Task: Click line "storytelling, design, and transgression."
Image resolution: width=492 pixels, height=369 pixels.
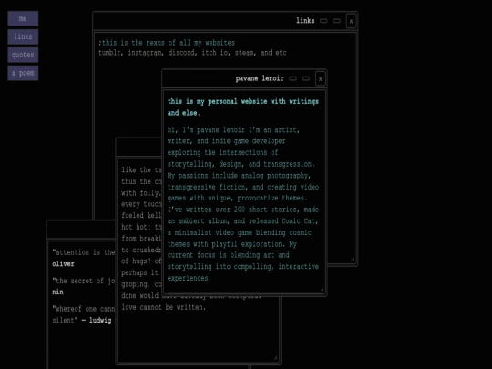Action: 241,164
